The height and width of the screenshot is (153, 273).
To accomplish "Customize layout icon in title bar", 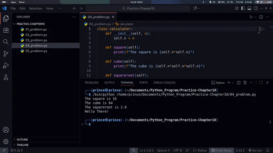I will pyautogui.click(x=236, y=8).
